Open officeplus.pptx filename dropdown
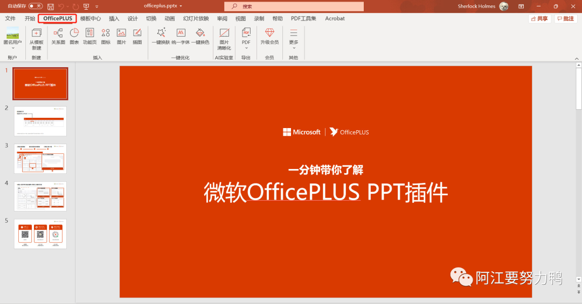Image resolution: width=582 pixels, height=304 pixels. tap(181, 6)
